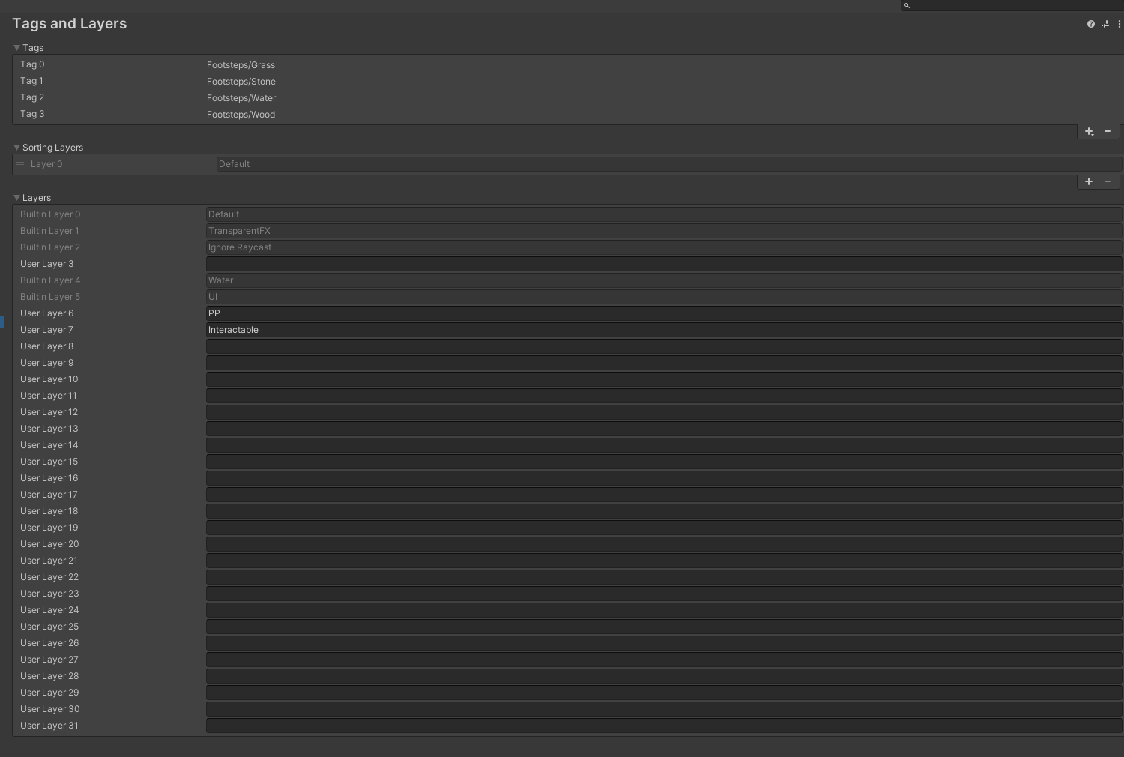Image resolution: width=1124 pixels, height=757 pixels.
Task: Select the Footsteps/Stone tag entry
Action: (x=241, y=82)
